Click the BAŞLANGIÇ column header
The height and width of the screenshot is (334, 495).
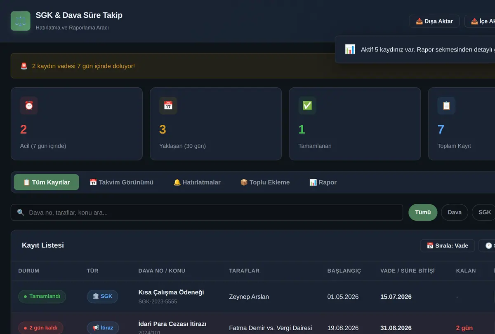344,271
